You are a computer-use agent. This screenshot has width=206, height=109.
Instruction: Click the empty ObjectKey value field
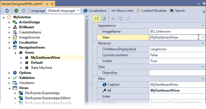[x=177, y=73]
